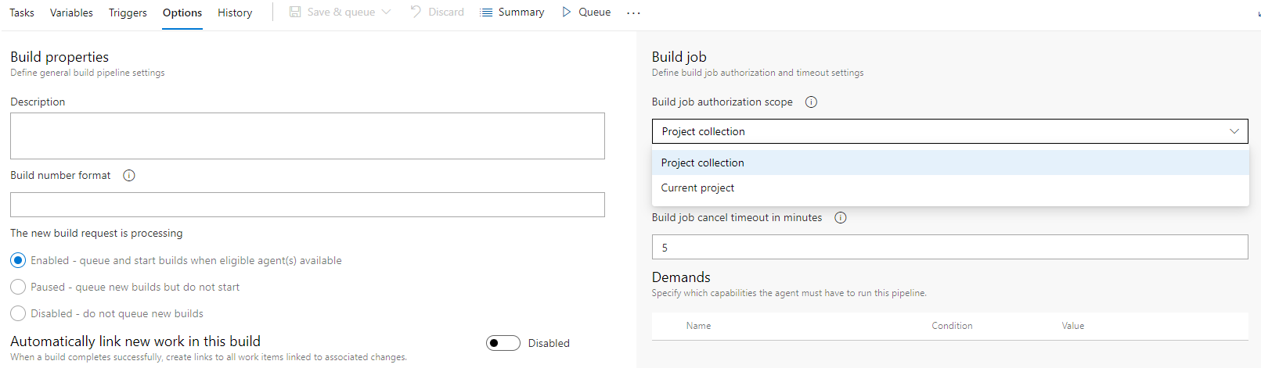Choose Current project from dropdown list
Image resolution: width=1261 pixels, height=368 pixels.
point(697,188)
